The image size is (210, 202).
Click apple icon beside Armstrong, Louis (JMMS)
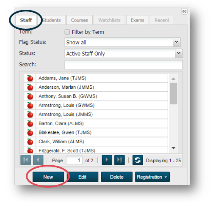point(30,115)
